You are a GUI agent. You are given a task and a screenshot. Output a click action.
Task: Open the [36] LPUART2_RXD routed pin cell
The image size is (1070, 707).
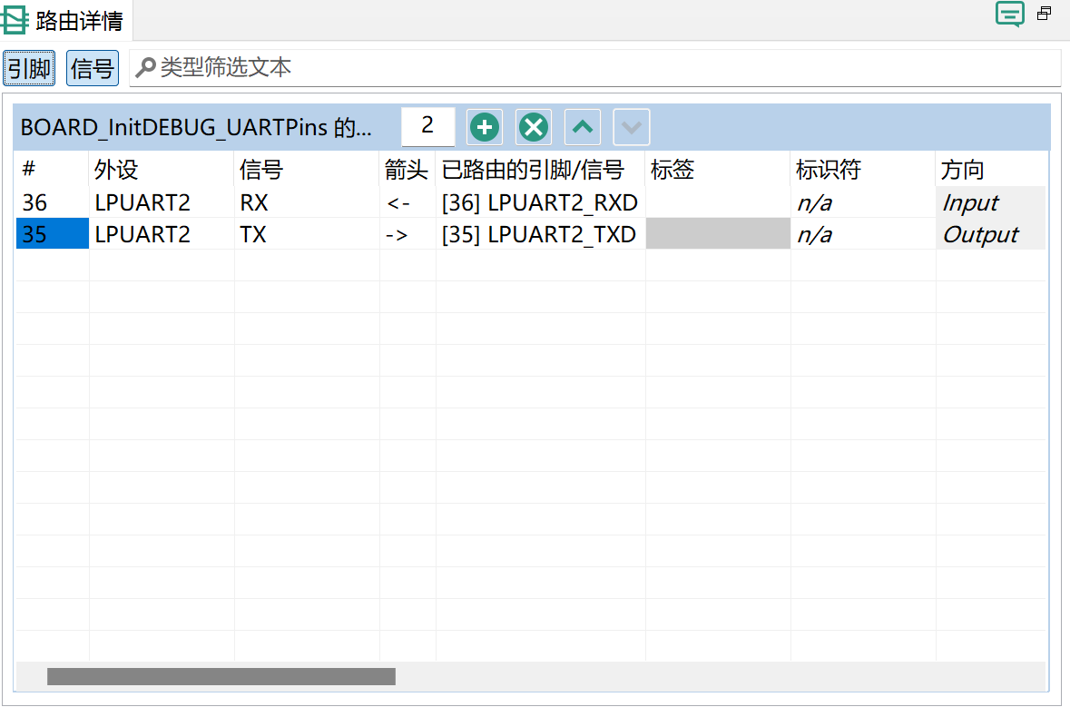click(539, 202)
